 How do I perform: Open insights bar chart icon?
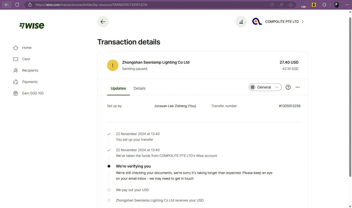[x=241, y=22]
